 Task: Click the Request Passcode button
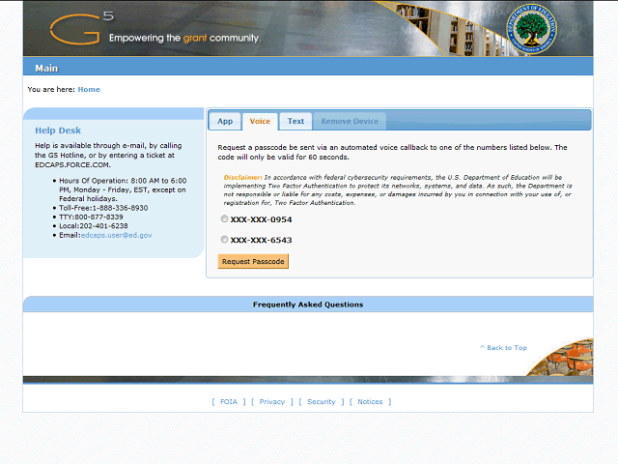tap(253, 262)
